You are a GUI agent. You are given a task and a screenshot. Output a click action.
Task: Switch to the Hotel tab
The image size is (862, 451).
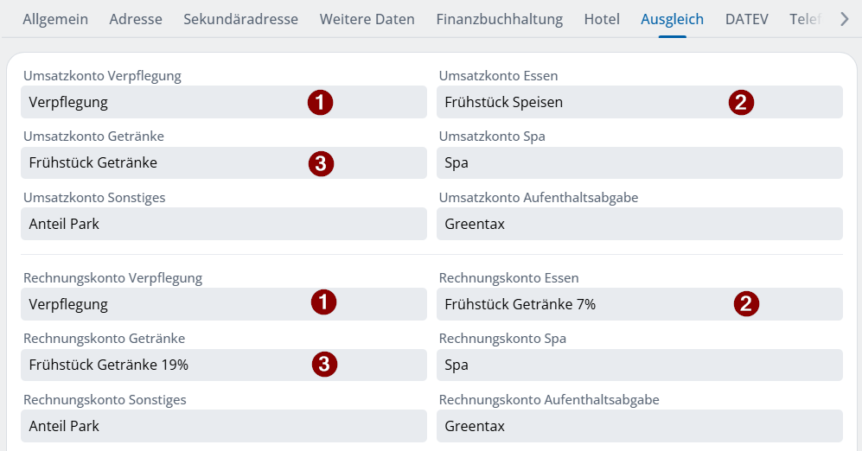(x=602, y=19)
